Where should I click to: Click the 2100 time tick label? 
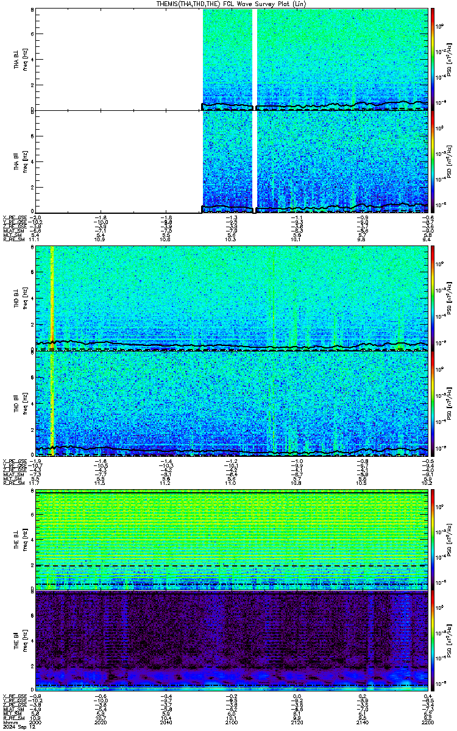coord(232,722)
